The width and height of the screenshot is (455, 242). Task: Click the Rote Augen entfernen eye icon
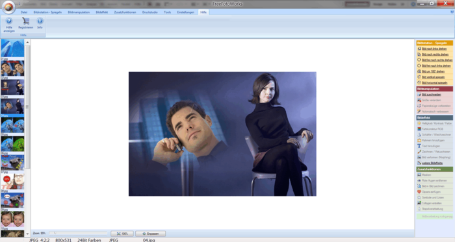(x=419, y=180)
